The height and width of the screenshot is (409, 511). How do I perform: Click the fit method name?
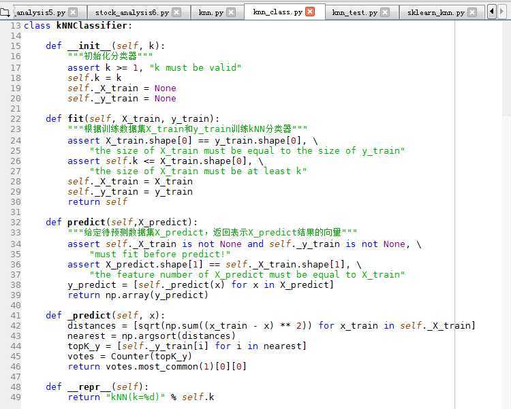coord(75,118)
